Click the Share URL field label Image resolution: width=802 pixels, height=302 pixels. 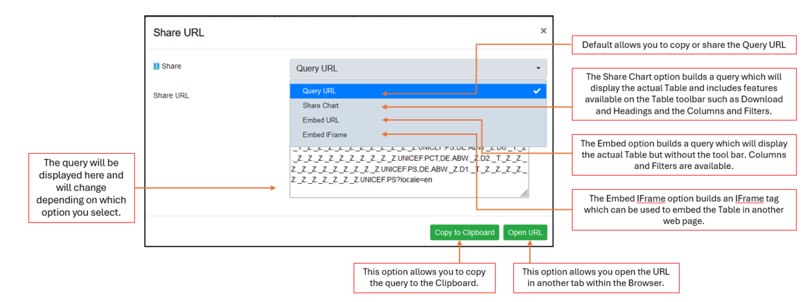tap(171, 96)
